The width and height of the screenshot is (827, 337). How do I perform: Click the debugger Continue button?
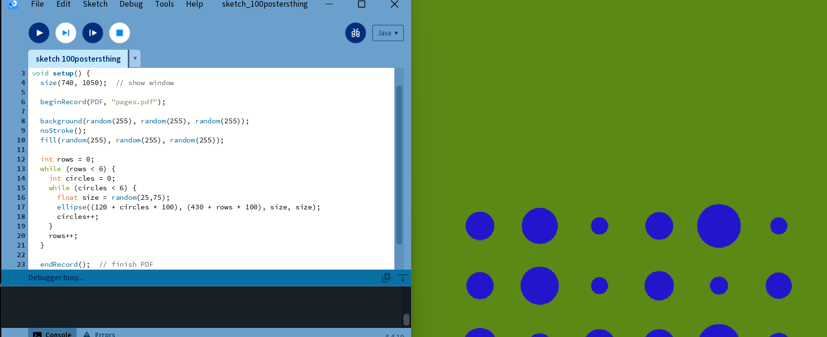click(x=93, y=33)
